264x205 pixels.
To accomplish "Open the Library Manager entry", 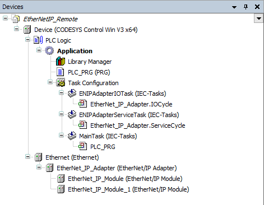I will point(90,62).
